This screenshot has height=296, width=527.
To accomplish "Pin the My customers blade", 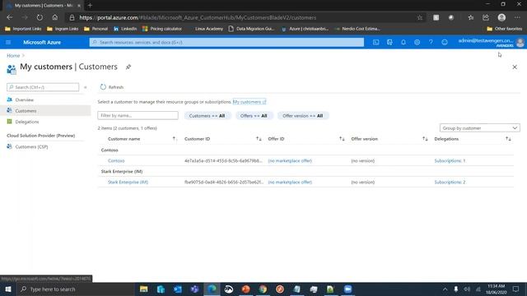I will click(x=128, y=67).
